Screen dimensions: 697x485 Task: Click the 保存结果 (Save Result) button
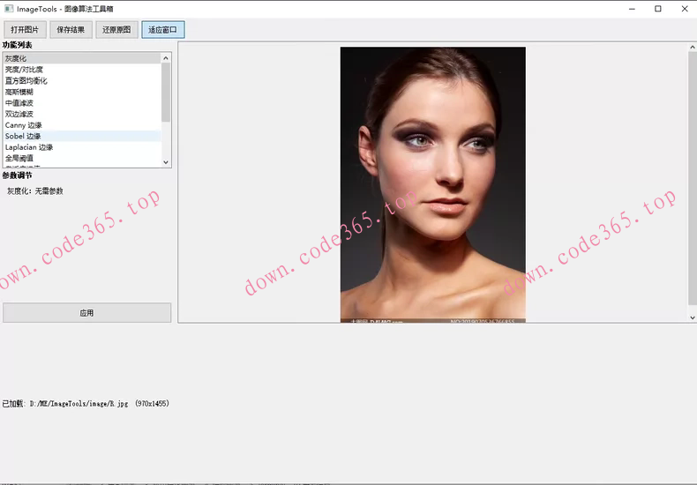click(x=71, y=30)
